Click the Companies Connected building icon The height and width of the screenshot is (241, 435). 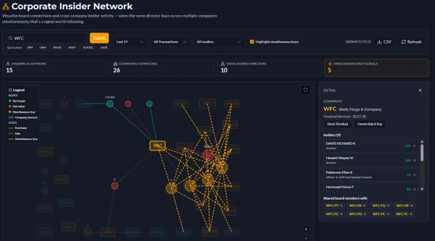point(115,64)
